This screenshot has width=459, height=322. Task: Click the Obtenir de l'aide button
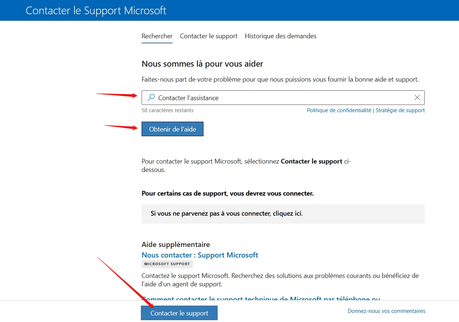[173, 129]
